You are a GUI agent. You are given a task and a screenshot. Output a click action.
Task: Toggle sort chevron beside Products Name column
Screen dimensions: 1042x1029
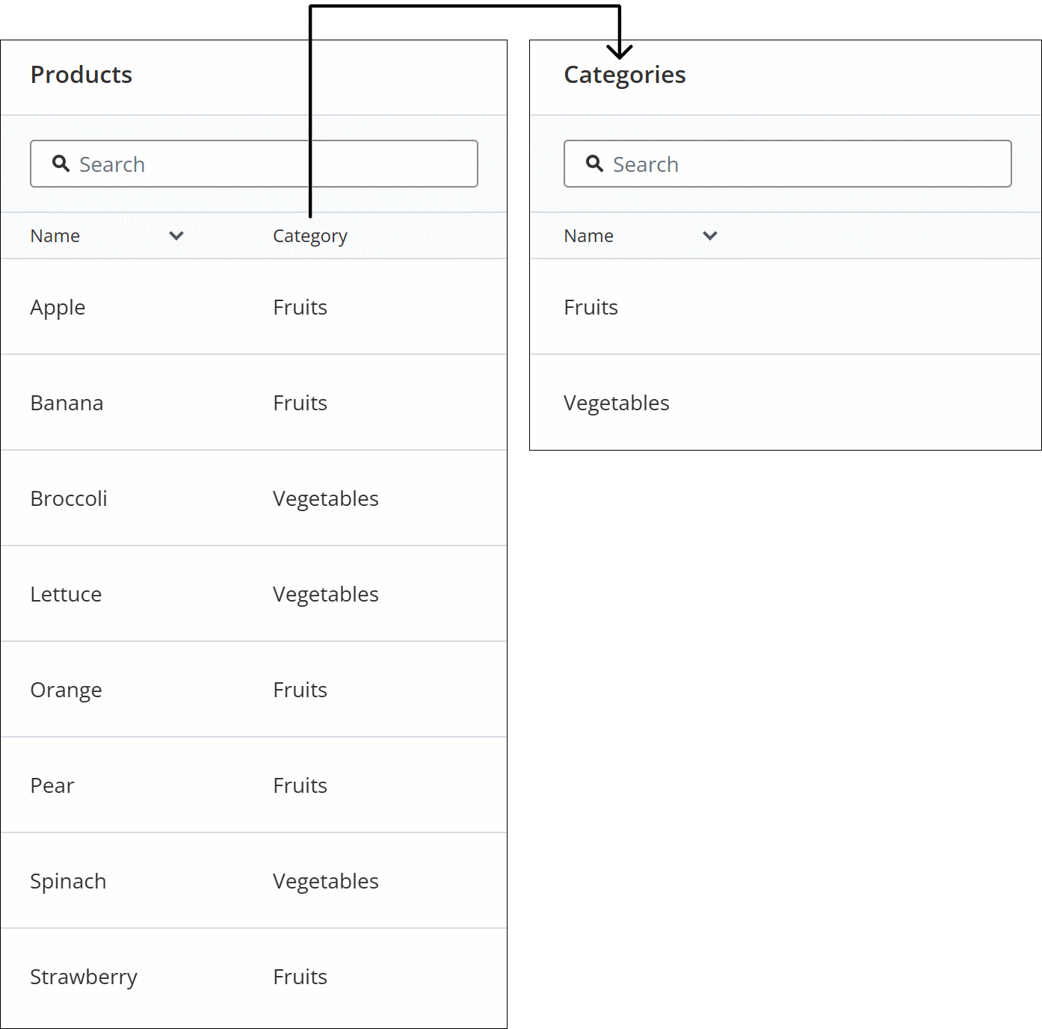click(x=176, y=236)
